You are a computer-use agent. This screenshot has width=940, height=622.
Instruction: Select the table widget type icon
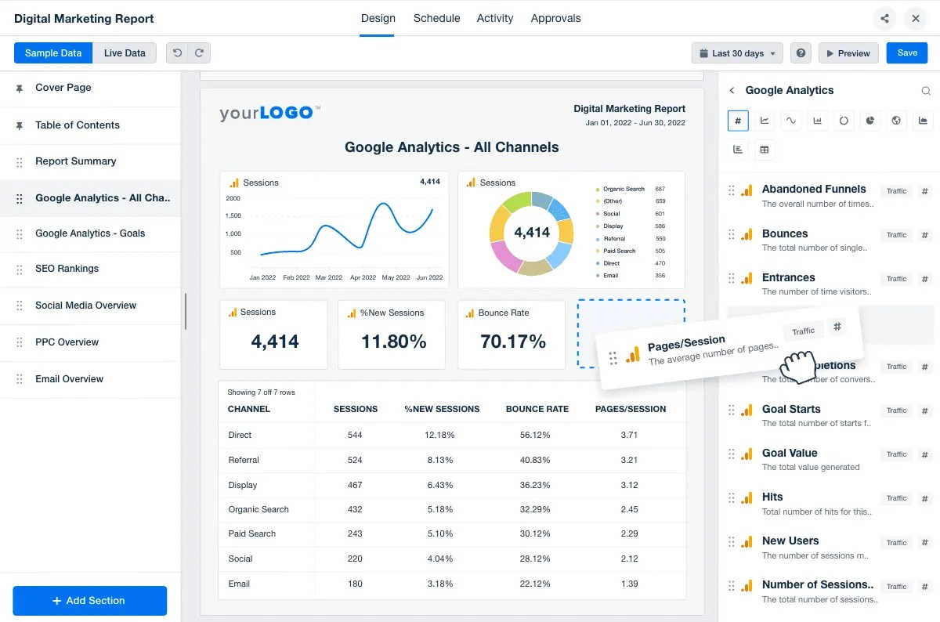click(765, 149)
